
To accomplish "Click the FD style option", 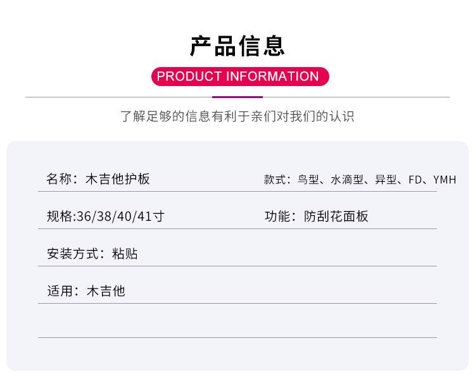I will click(415, 180).
